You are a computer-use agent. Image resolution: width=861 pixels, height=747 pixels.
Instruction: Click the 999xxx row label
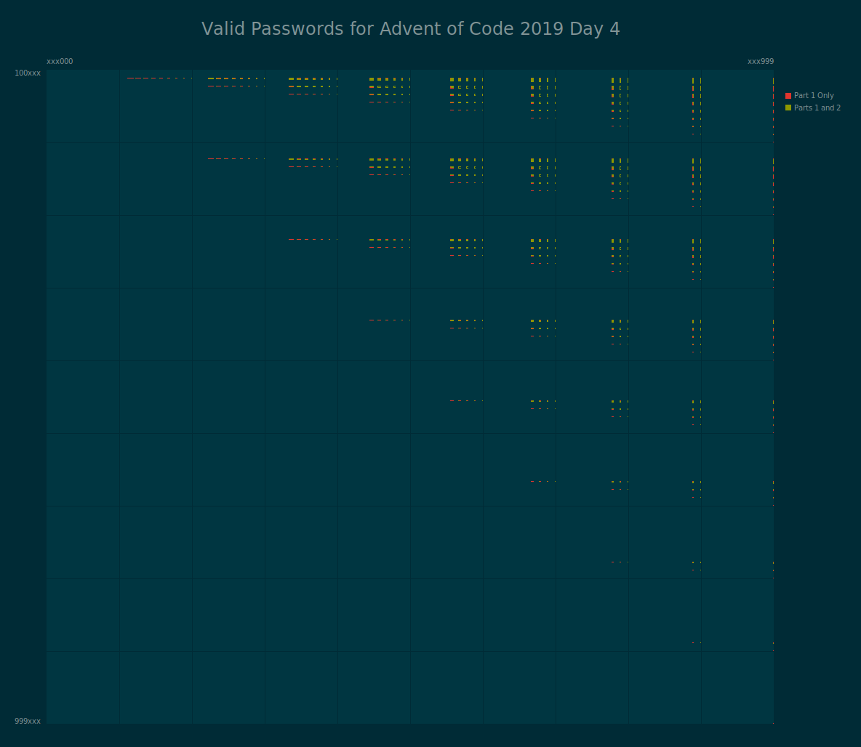(x=28, y=721)
